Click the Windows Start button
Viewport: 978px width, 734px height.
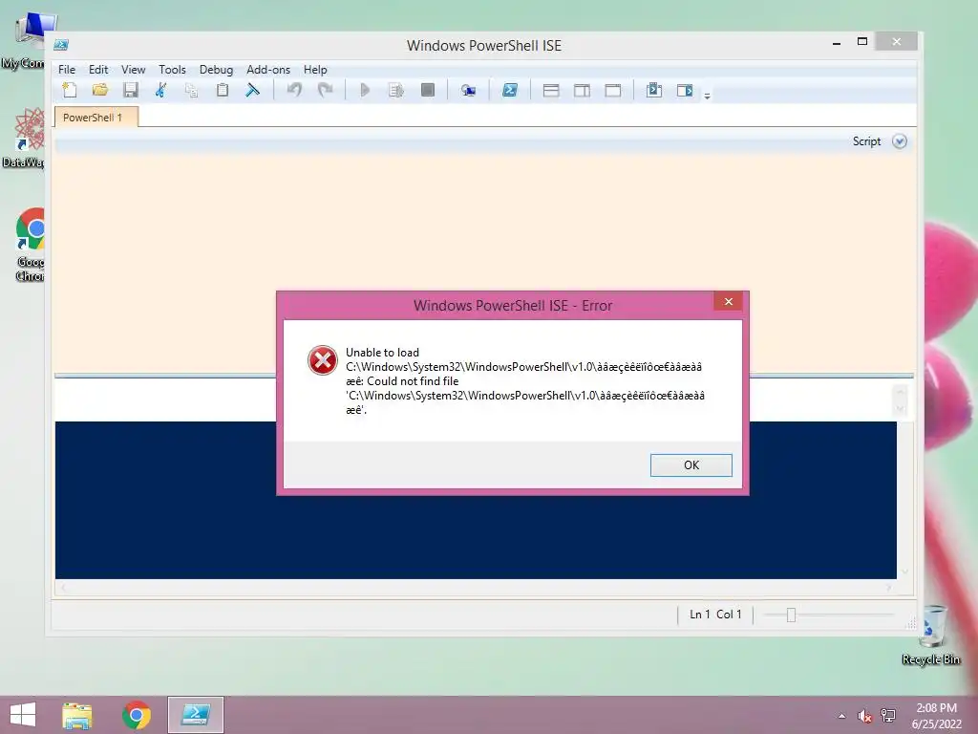click(23, 715)
